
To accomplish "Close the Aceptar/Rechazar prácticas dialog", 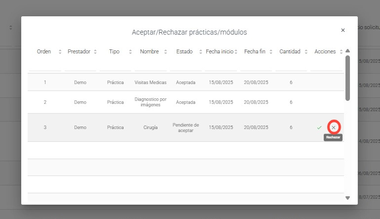I will point(343,30).
